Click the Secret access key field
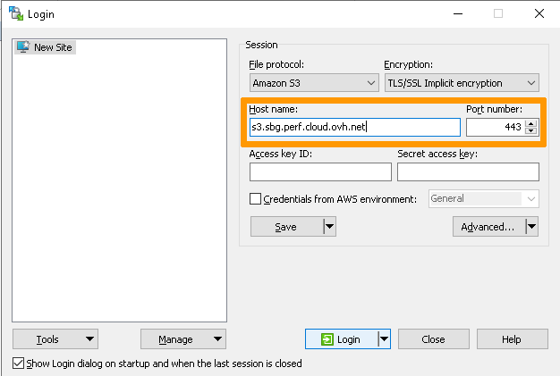Image resolution: width=560 pixels, height=376 pixels. (468, 171)
